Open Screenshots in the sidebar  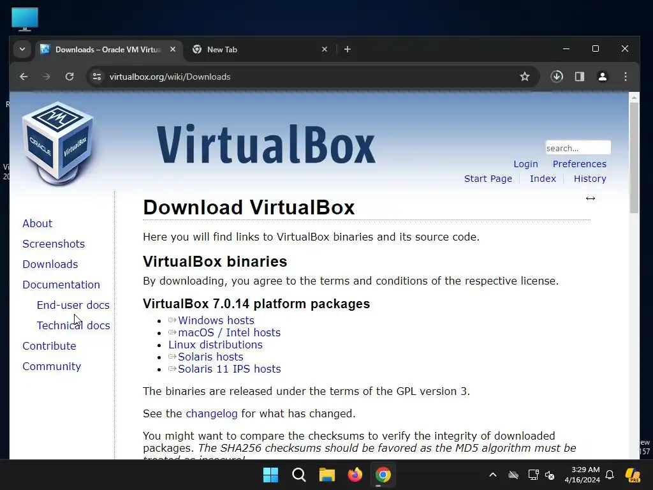[54, 244]
